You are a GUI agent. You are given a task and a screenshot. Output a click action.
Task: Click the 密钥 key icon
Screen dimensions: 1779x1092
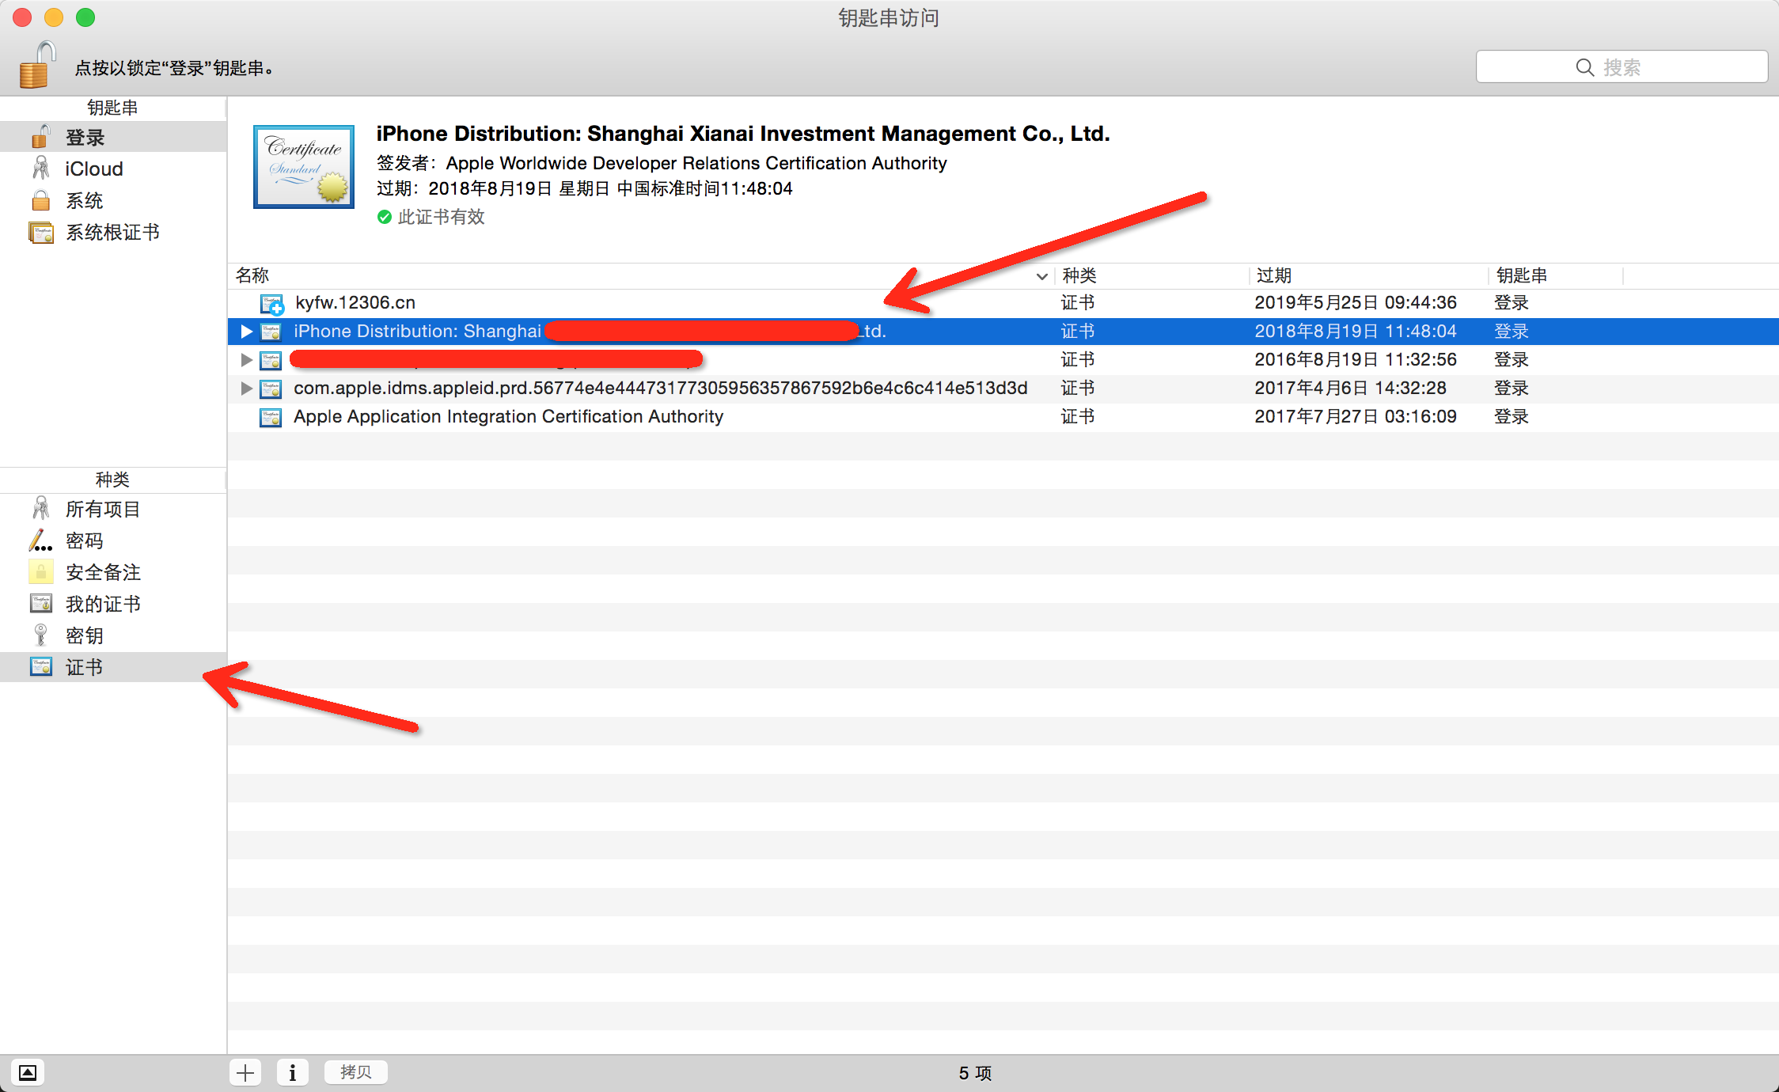tap(40, 635)
